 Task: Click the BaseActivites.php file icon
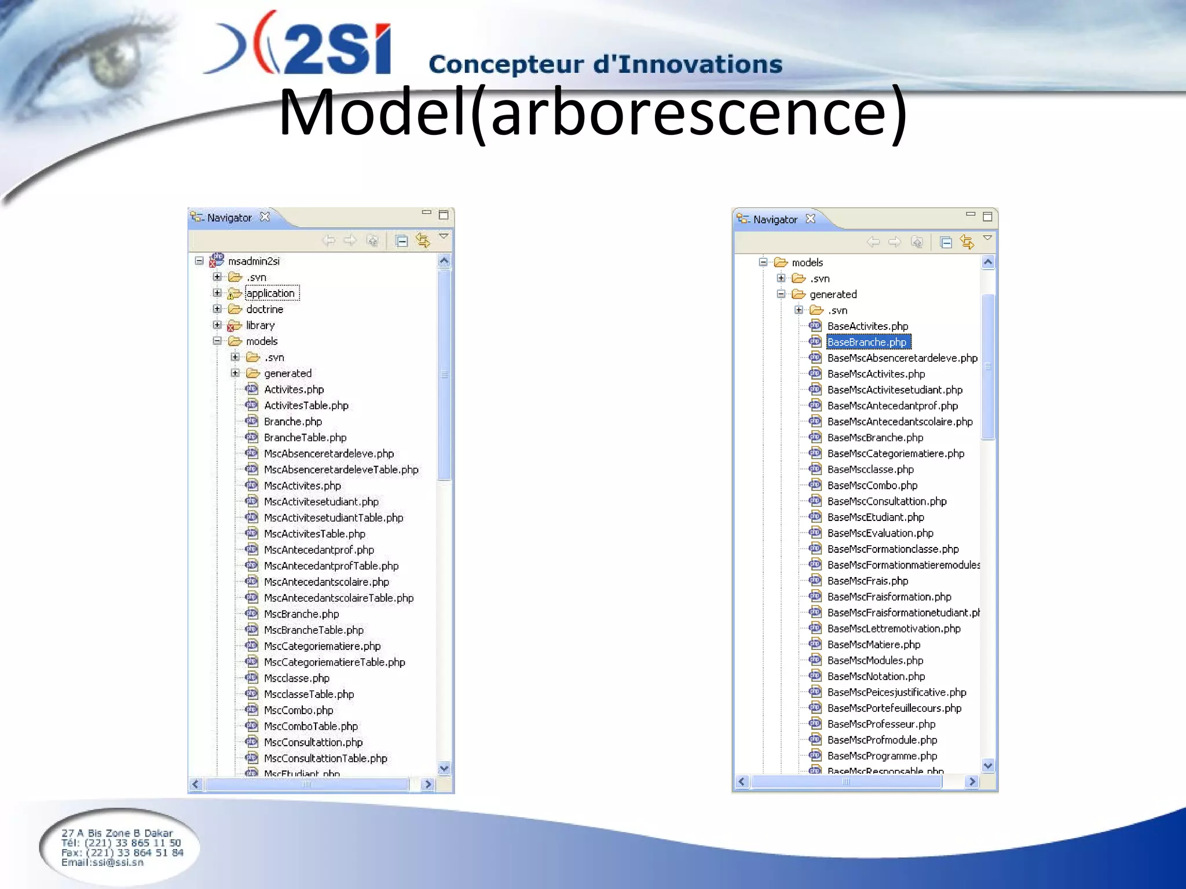(815, 325)
